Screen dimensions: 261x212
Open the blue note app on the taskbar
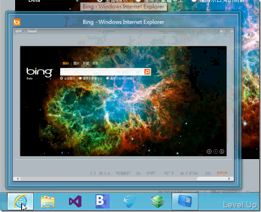click(x=185, y=201)
